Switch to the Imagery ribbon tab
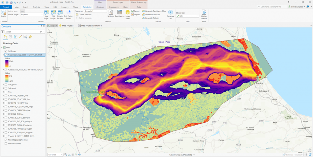This screenshot has width=313, height=157. (65, 7)
